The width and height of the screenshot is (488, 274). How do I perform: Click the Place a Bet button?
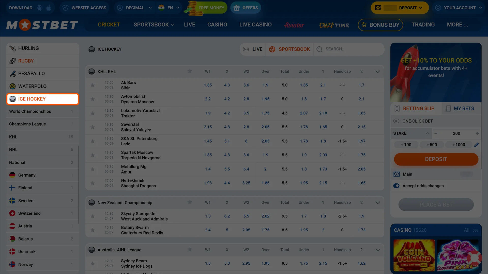coord(436,204)
